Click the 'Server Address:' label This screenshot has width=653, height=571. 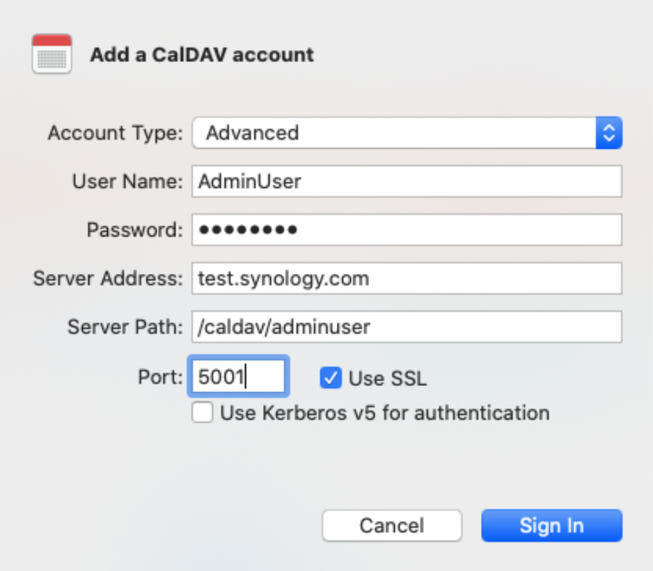click(108, 278)
